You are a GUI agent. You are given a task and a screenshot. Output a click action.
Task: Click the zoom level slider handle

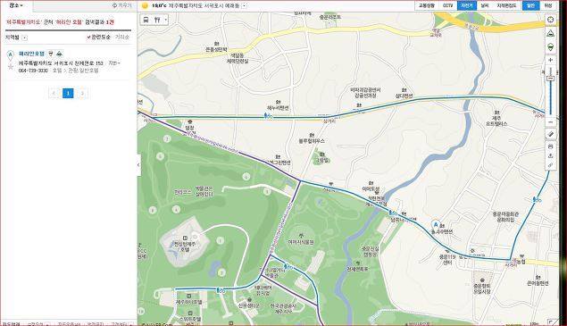click(551, 79)
